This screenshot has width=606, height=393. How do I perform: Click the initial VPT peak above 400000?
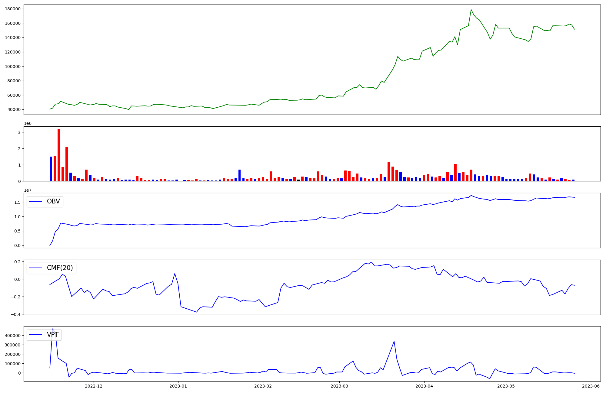pos(52,329)
